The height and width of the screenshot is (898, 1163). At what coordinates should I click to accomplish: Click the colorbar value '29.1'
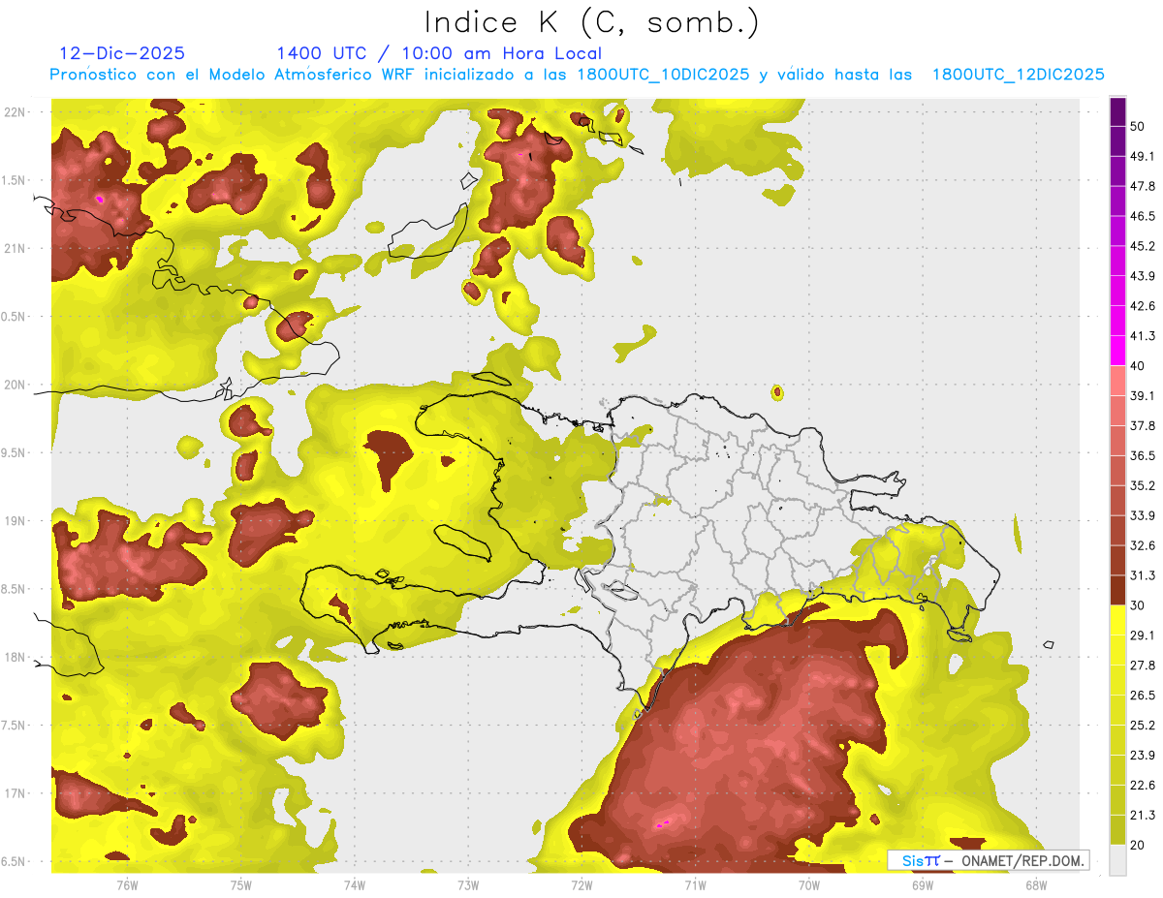point(1143,635)
